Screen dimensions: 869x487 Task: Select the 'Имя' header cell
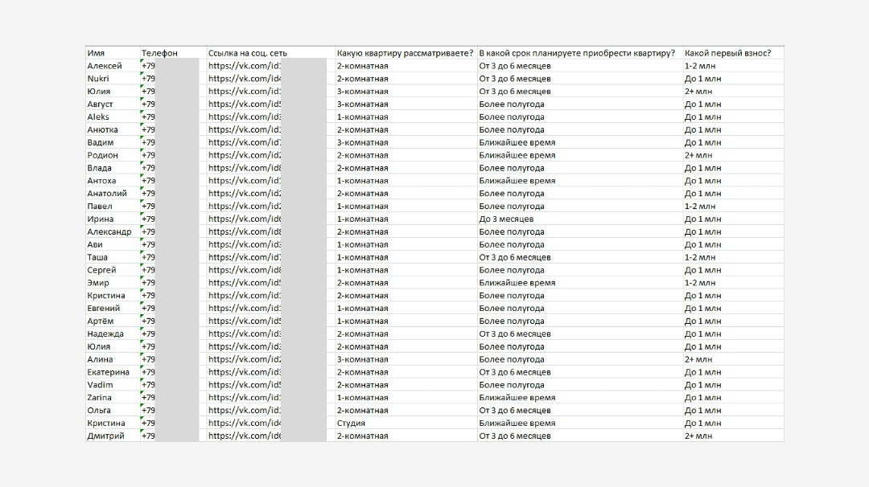[112, 53]
